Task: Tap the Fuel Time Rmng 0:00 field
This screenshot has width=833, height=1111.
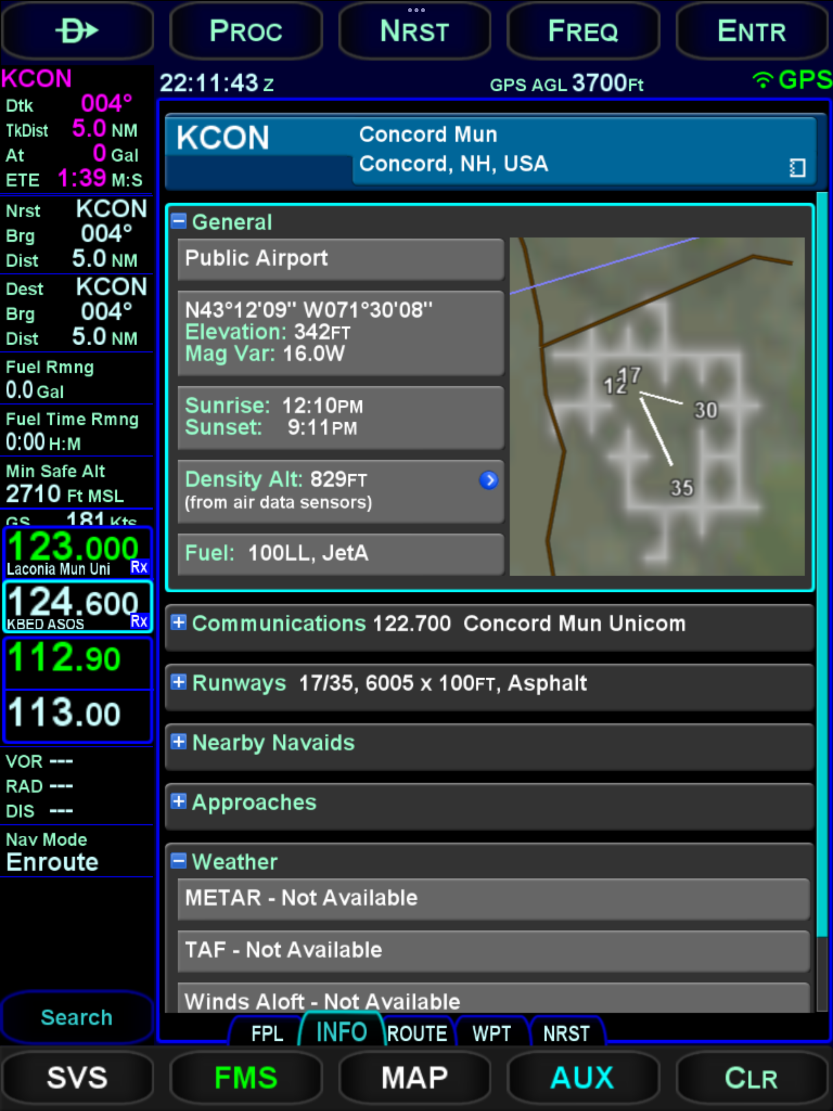Action: 76,431
